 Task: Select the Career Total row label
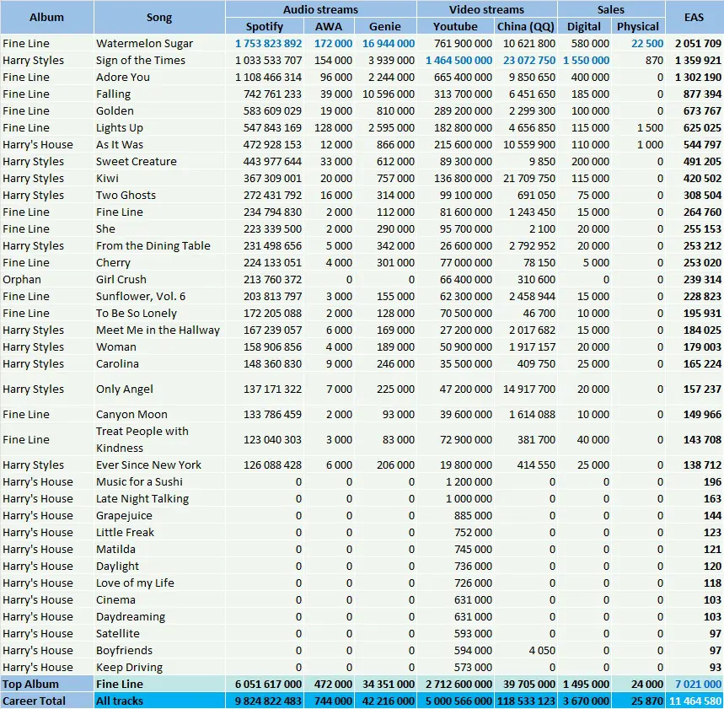(46, 701)
